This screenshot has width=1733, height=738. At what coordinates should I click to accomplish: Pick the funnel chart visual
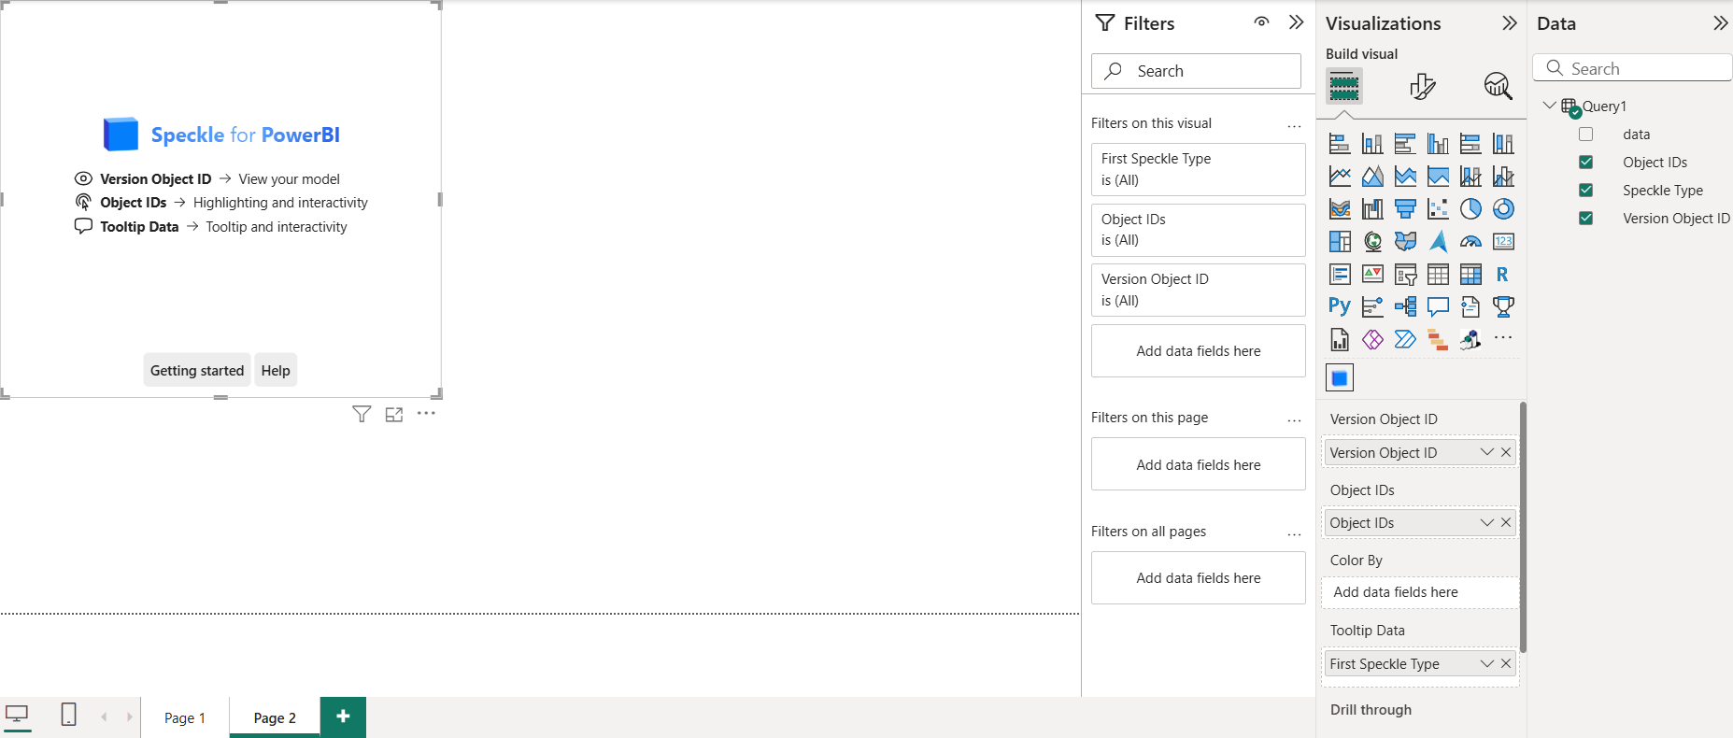tap(1405, 209)
